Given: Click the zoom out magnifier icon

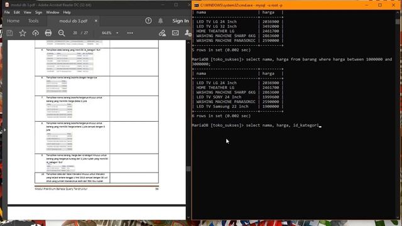Looking at the screenshot, I should (x=62, y=33).
